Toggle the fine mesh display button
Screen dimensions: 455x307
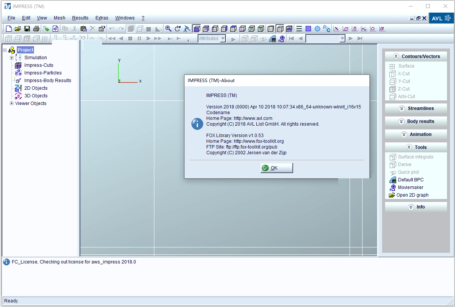click(131, 29)
